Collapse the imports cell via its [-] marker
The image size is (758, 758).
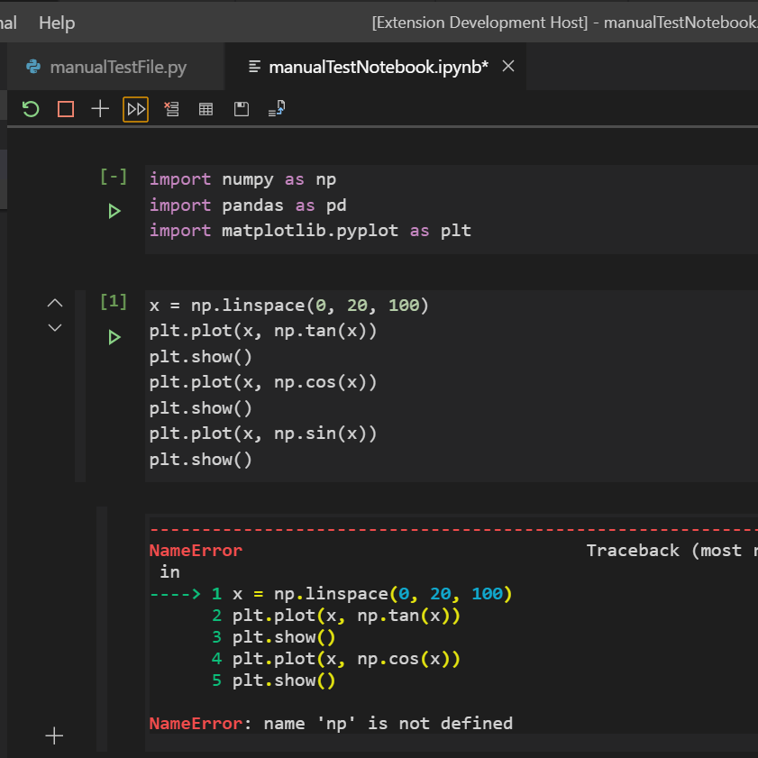point(113,177)
